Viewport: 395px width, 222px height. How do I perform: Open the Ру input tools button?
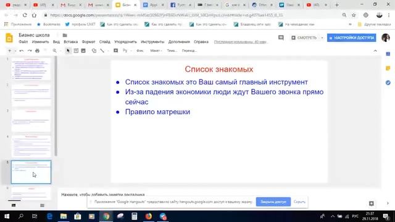click(125, 51)
